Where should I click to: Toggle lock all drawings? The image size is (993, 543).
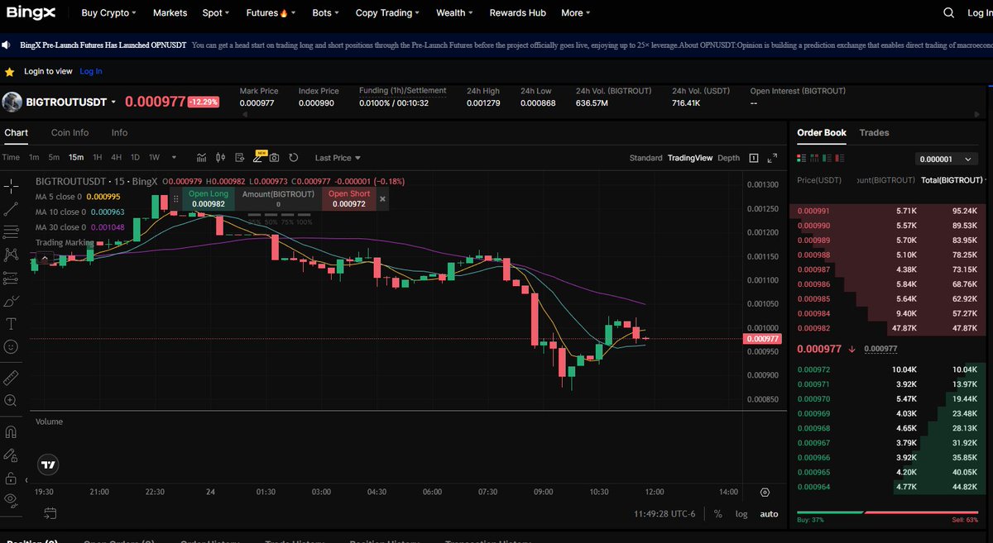tap(11, 478)
